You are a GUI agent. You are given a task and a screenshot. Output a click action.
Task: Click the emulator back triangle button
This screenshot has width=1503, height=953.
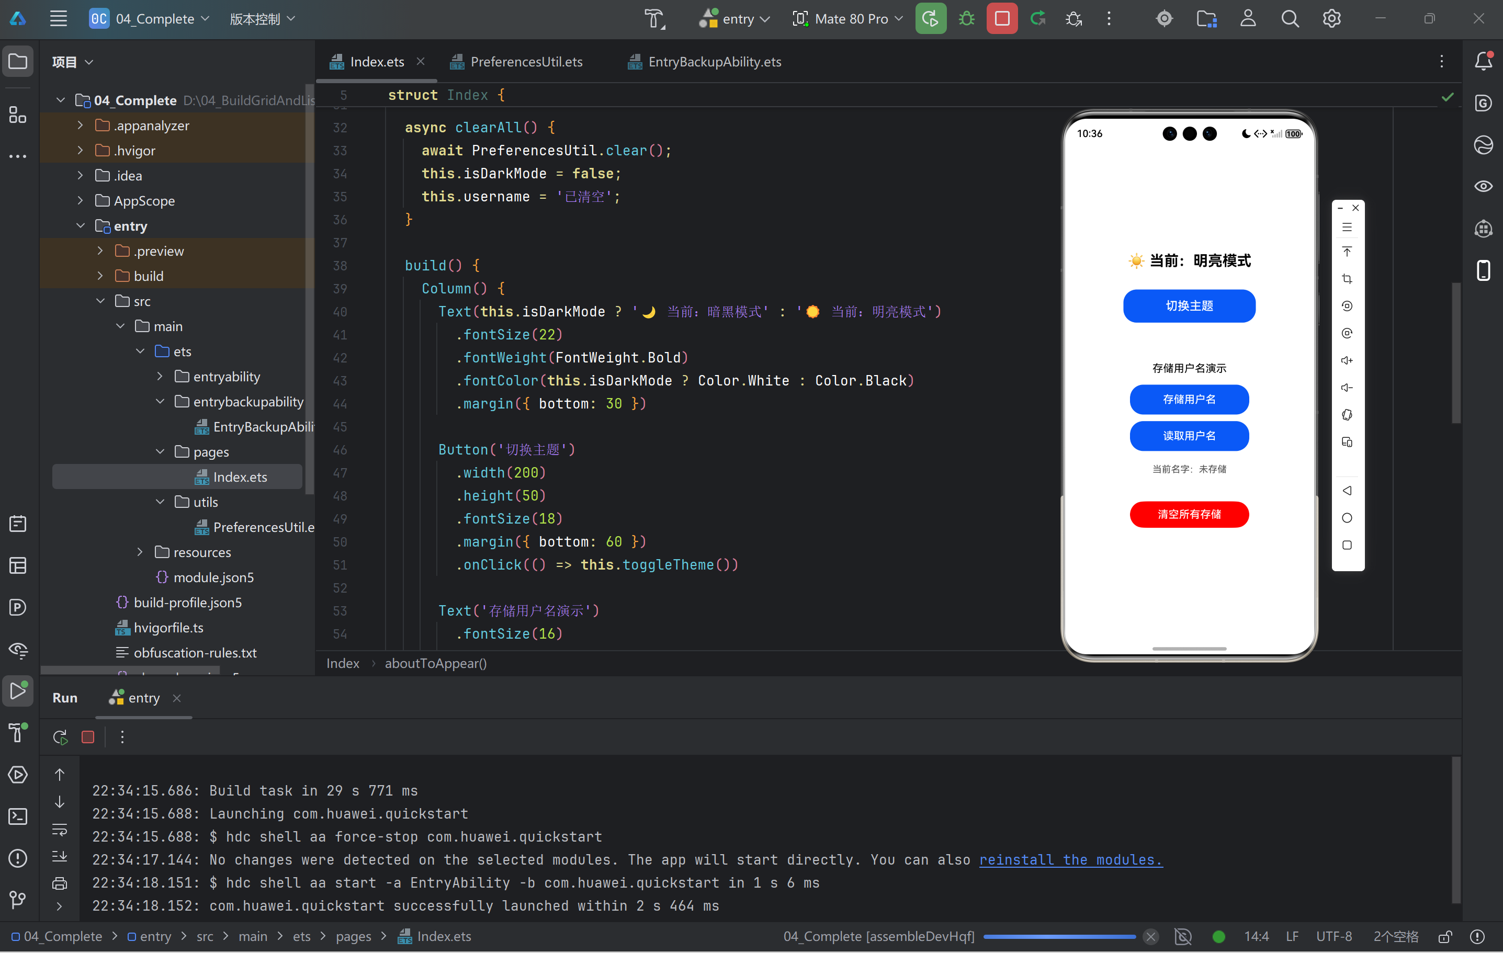tap(1347, 491)
